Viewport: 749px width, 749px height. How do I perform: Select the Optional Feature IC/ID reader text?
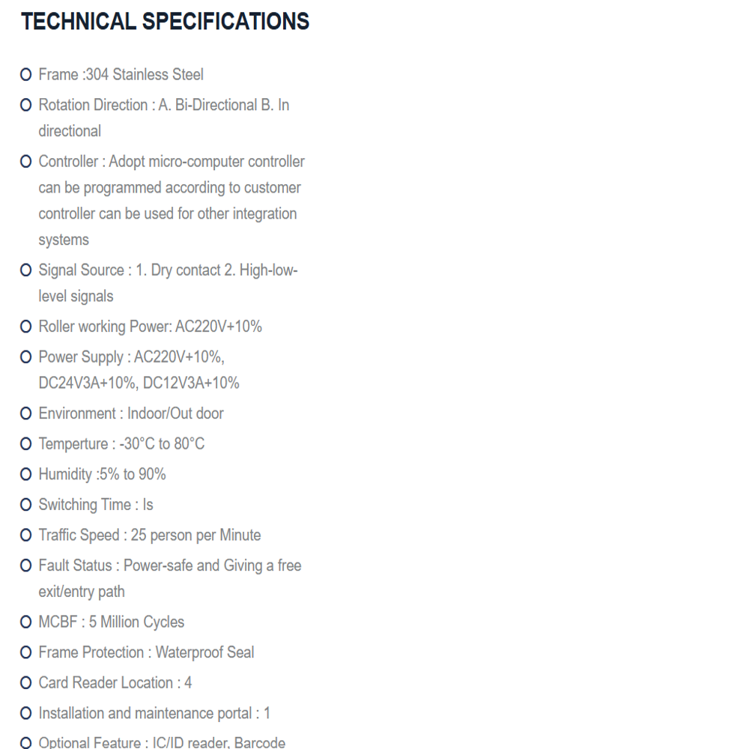coord(162,742)
